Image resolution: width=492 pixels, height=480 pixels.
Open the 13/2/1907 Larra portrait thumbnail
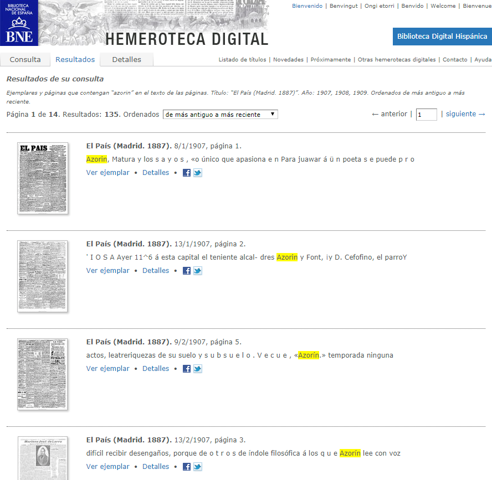43,458
